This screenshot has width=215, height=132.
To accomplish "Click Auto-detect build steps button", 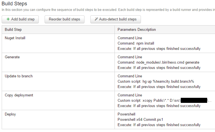I will point(116,19).
